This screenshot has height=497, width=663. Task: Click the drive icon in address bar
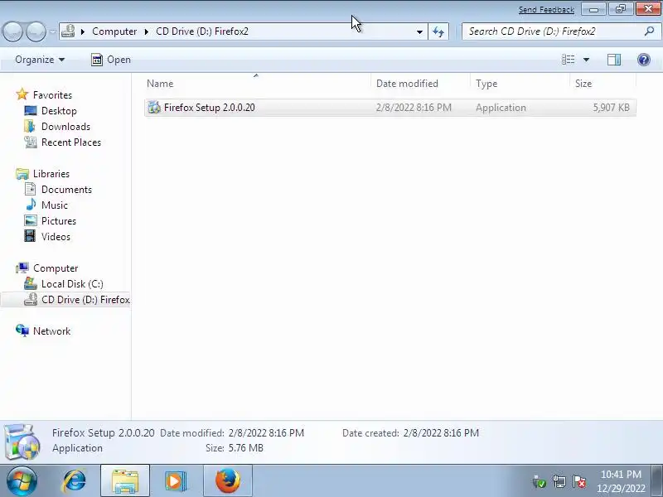(68, 31)
